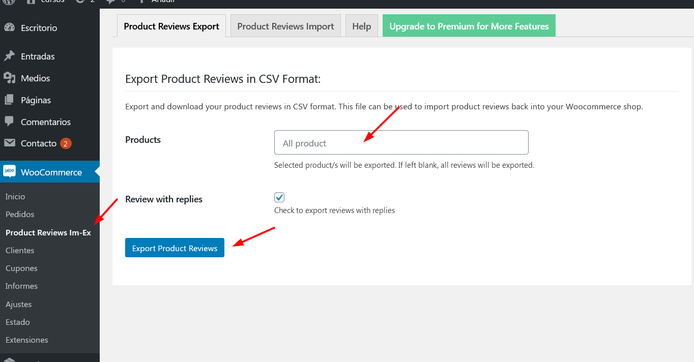This screenshot has width=694, height=362.
Task: Click the Export Product Reviews in CSV Format heading
Action: pos(223,79)
